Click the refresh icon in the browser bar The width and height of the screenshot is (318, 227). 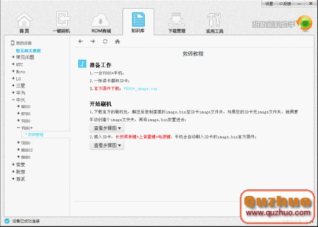[x=105, y=42]
